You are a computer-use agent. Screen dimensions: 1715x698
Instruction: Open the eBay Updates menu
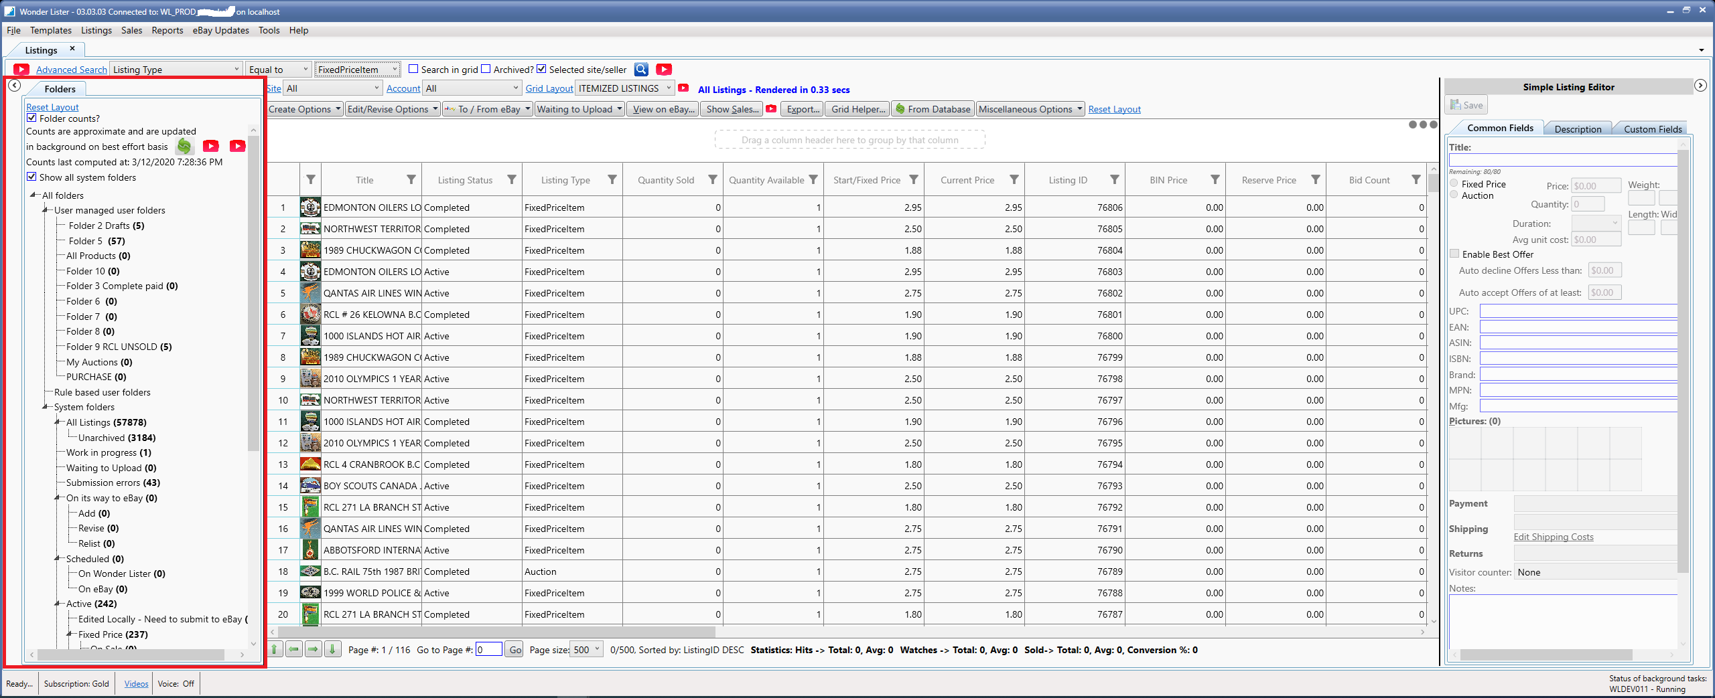pos(220,30)
